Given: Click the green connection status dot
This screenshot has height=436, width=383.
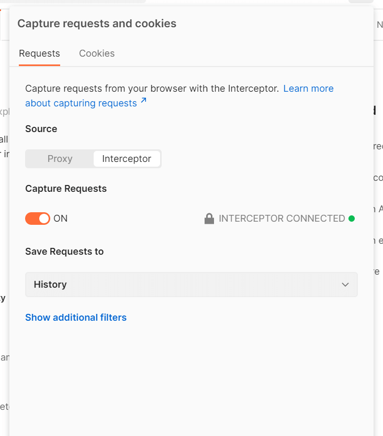Looking at the screenshot, I should (352, 219).
